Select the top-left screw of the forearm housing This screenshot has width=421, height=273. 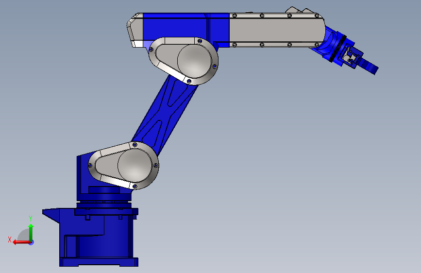(235, 16)
